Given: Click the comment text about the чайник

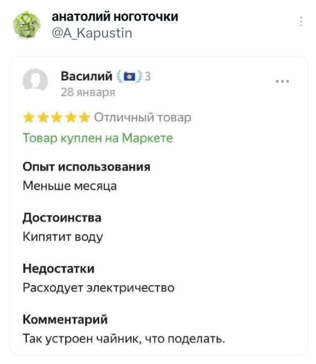Looking at the screenshot, I should tap(124, 339).
